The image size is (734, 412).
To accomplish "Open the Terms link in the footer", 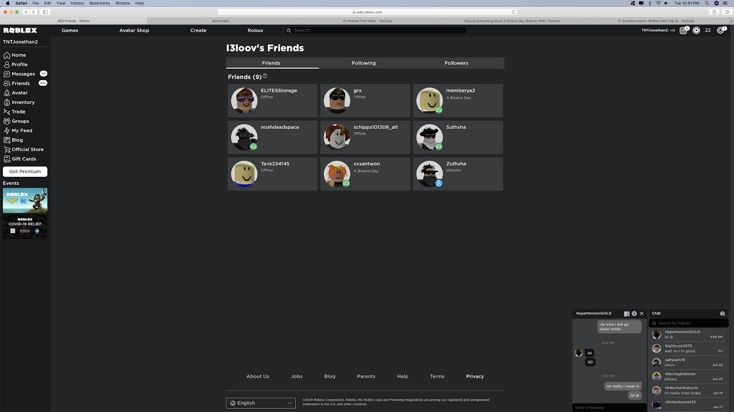I will [437, 377].
